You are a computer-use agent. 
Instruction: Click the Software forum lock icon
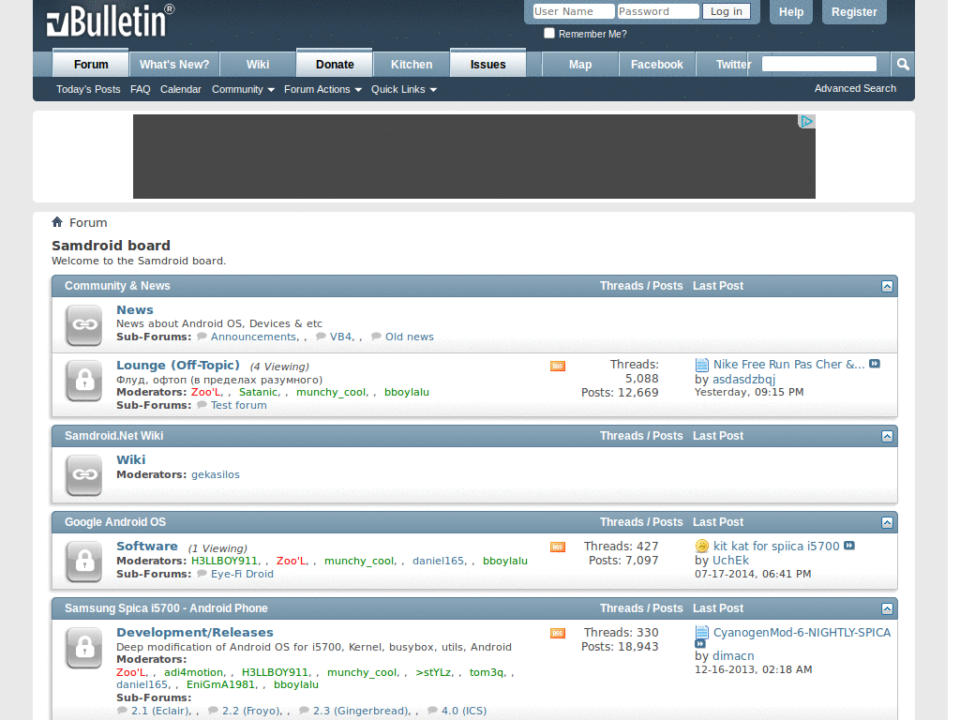tap(84, 561)
